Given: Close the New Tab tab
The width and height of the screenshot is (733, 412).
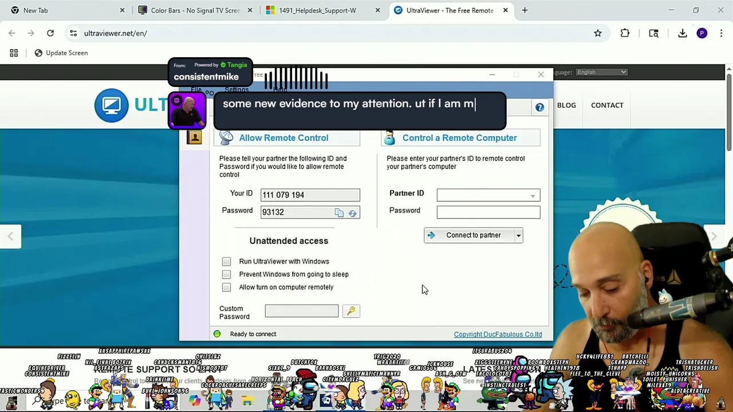Looking at the screenshot, I should [x=122, y=10].
